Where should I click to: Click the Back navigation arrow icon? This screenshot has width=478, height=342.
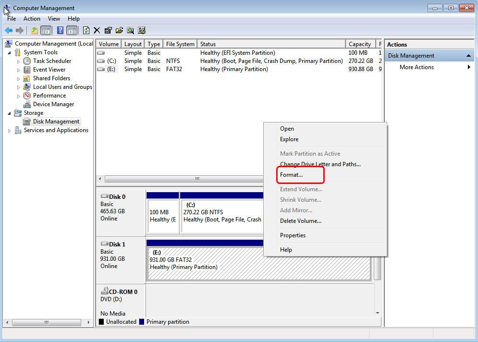tap(9, 30)
